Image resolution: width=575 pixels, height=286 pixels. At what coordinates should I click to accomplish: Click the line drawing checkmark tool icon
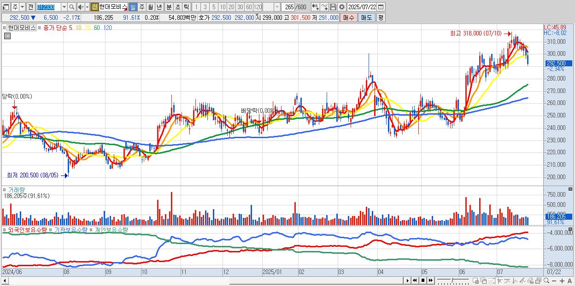[324, 7]
